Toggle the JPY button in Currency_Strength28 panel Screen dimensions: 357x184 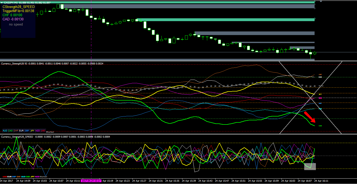[32, 131]
